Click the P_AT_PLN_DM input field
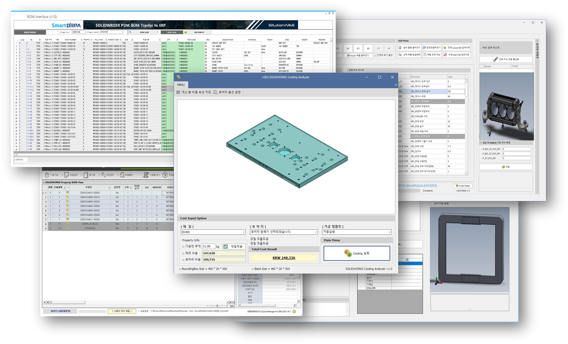568x344 pixels. [516, 158]
